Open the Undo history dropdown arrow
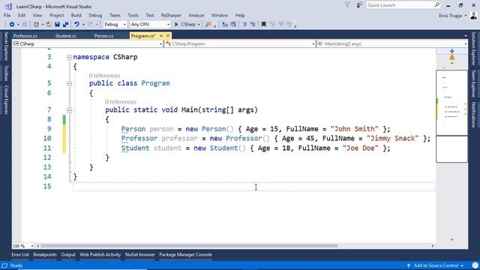The height and width of the screenshot is (270, 480). tap(83, 24)
